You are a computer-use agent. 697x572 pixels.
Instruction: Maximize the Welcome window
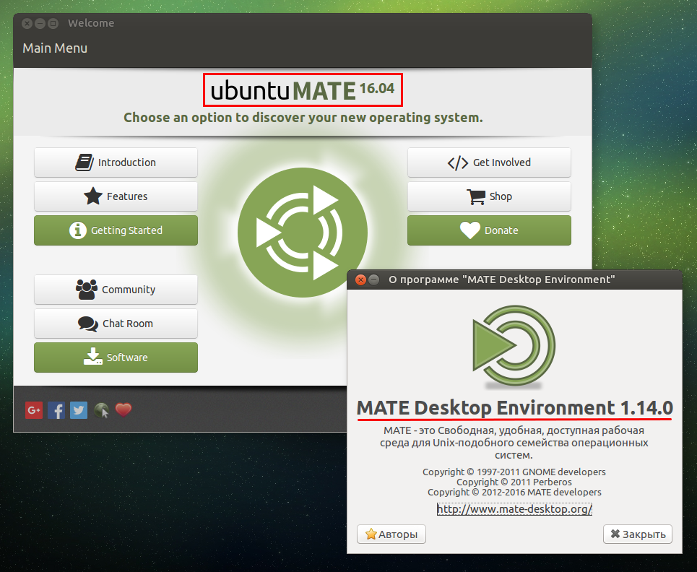[x=53, y=23]
